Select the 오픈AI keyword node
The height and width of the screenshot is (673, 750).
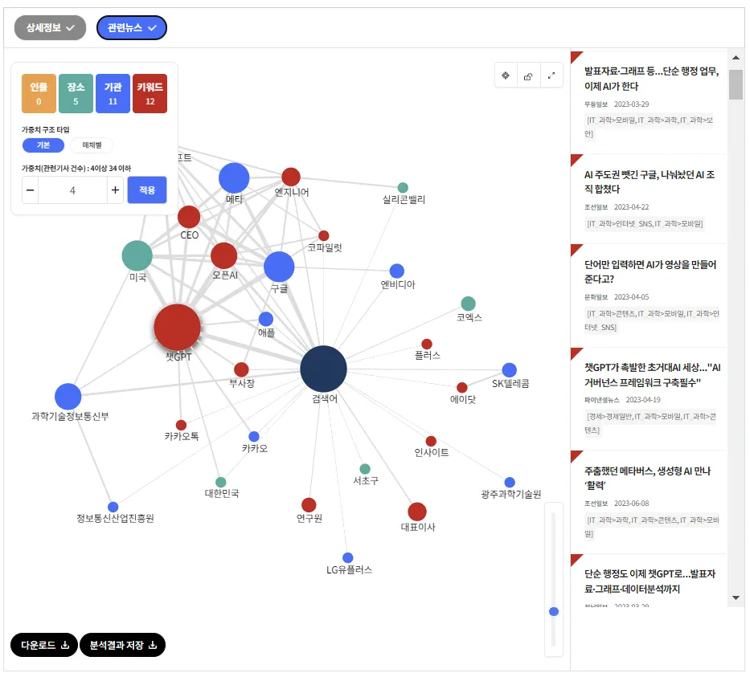(x=223, y=255)
